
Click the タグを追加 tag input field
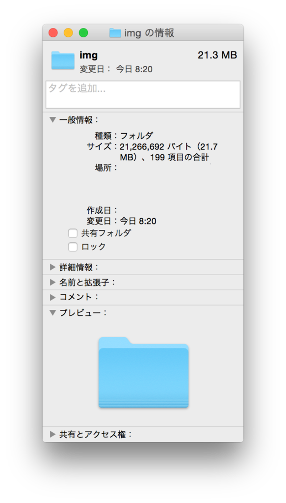[143, 95]
